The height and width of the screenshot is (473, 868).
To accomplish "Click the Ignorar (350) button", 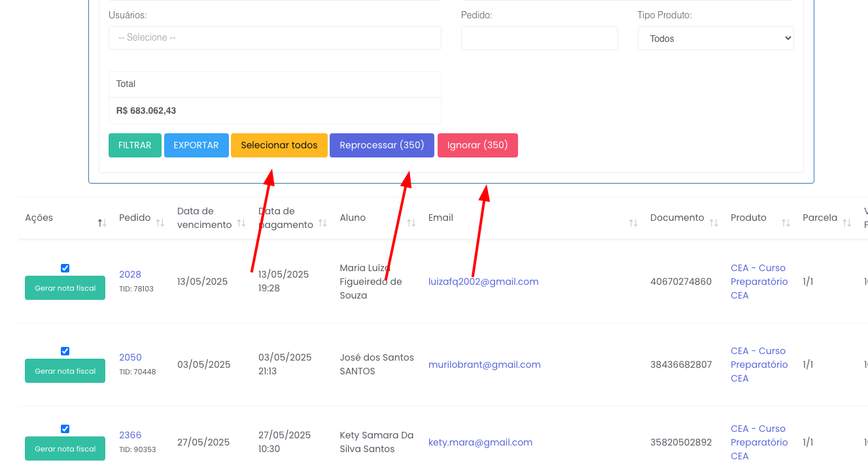I will (477, 146).
